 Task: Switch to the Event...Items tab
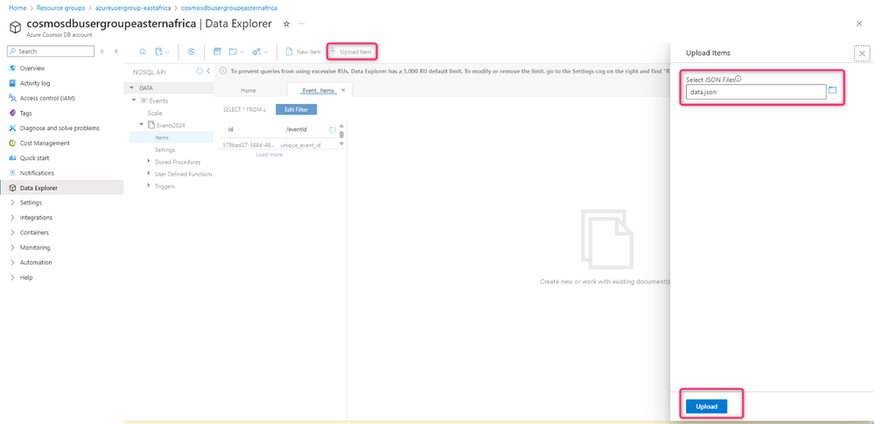tap(318, 90)
